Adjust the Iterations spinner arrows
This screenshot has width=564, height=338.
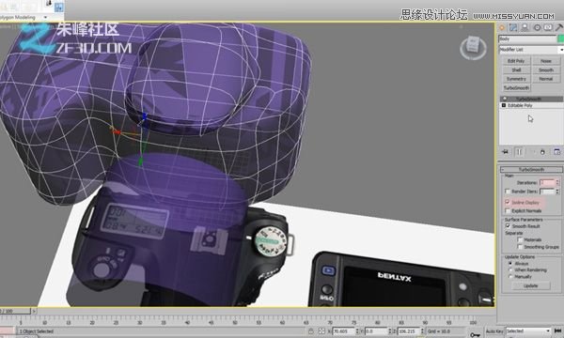(x=557, y=183)
